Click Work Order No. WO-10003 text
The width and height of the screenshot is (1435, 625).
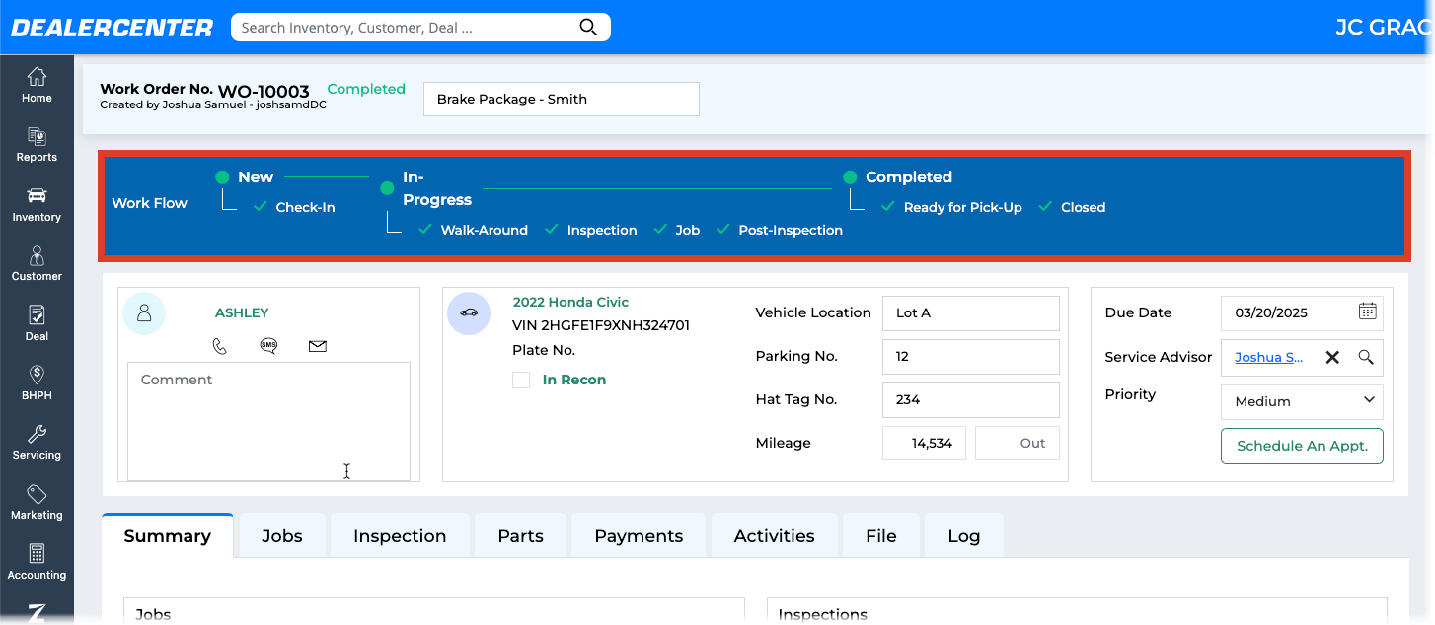204,90
